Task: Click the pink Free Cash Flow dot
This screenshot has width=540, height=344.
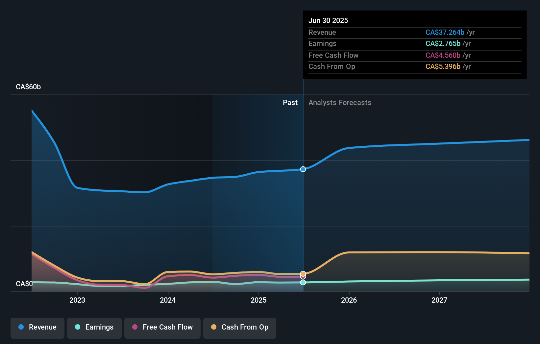Action: (x=135, y=327)
